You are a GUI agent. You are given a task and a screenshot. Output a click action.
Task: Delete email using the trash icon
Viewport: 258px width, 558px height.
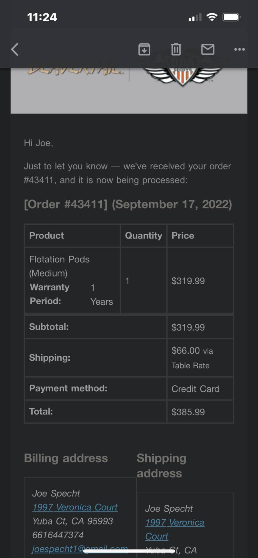tap(176, 49)
